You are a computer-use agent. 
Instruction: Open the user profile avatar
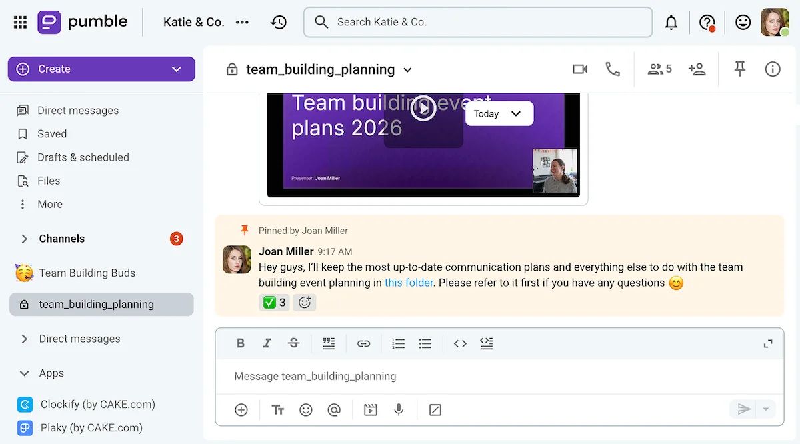[x=775, y=22]
